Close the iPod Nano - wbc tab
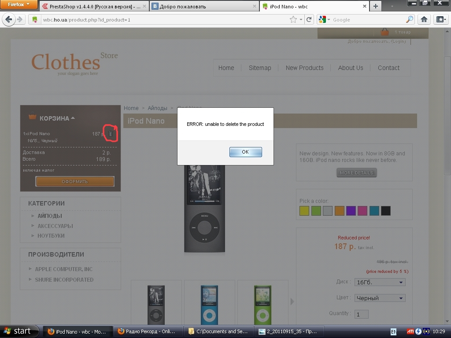This screenshot has height=338, width=451. coord(364,6)
